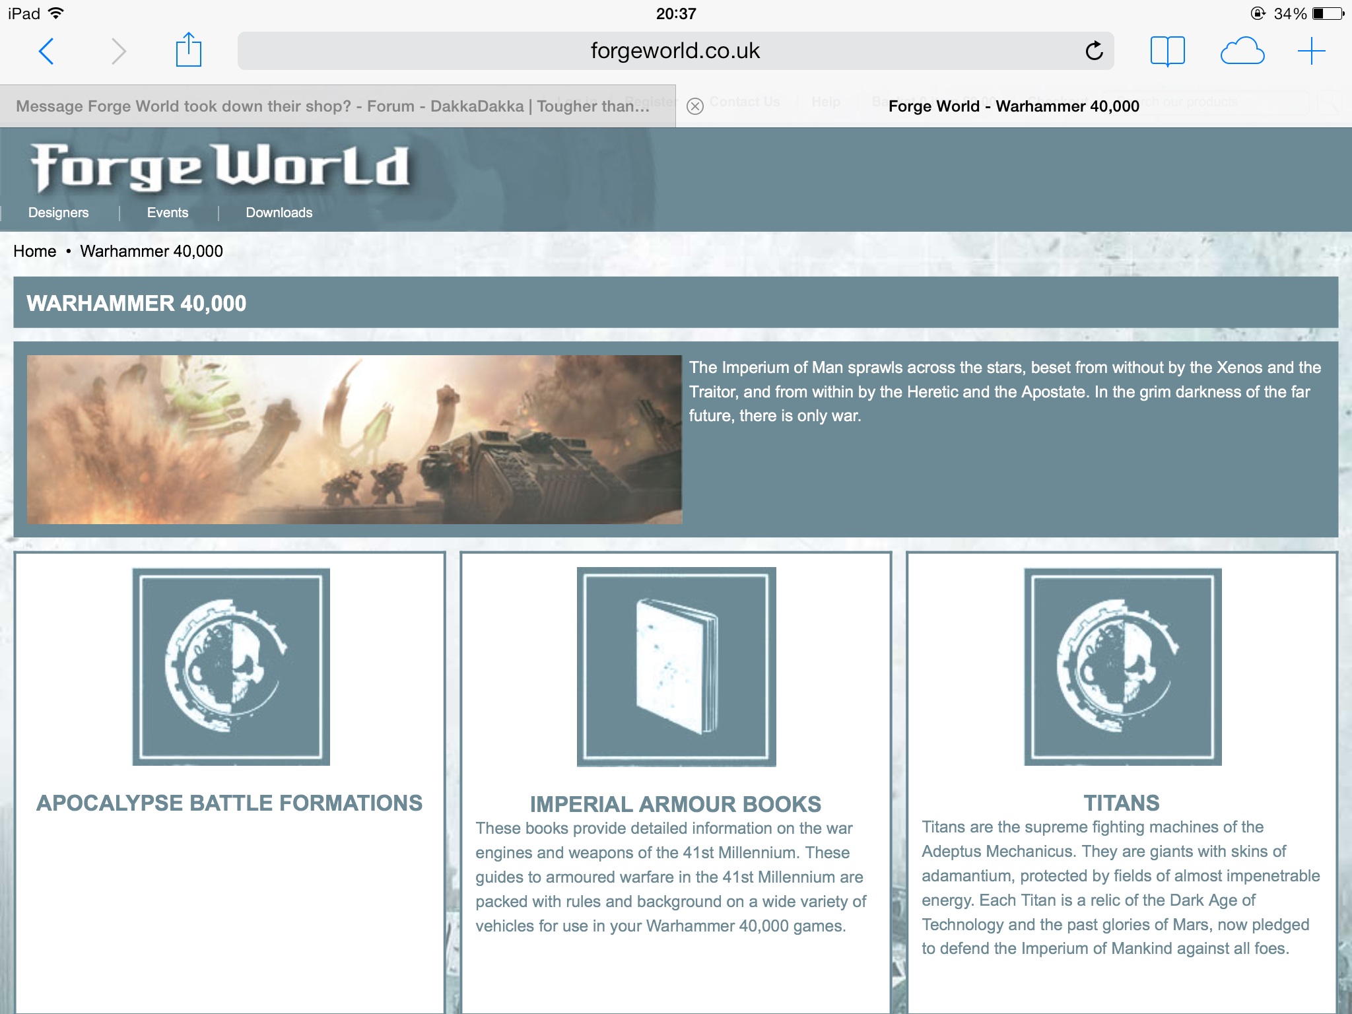
Task: Tap the 20:37 clock in status bar
Action: 676,13
